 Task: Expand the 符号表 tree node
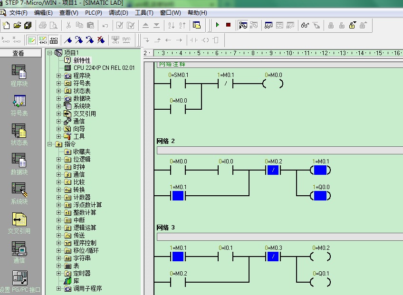pos(58,83)
